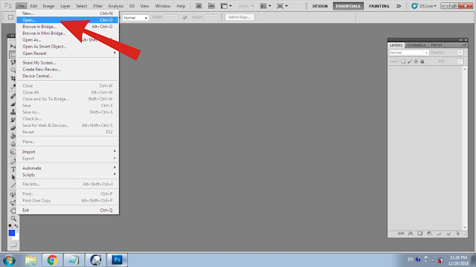Viewport: 476px width, 267px height.
Task: Select the History Brush tool
Action: click(x=13, y=120)
